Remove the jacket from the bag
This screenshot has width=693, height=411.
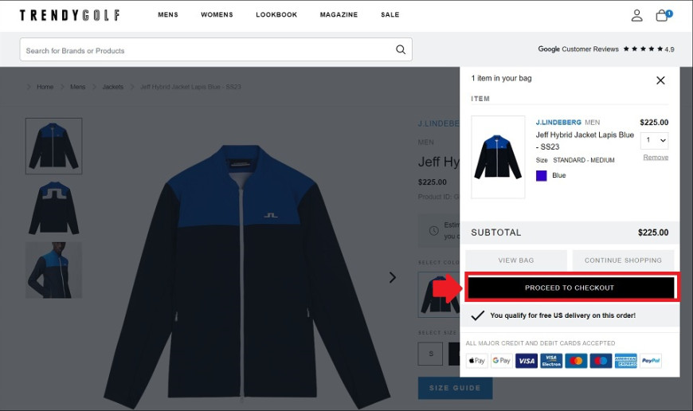pyautogui.click(x=656, y=158)
